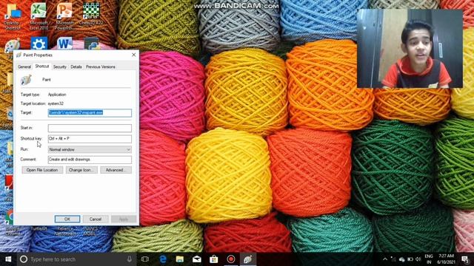This screenshot has width=474, height=266.
Task: Cancel the Paint Properties dialog
Action: click(x=96, y=219)
